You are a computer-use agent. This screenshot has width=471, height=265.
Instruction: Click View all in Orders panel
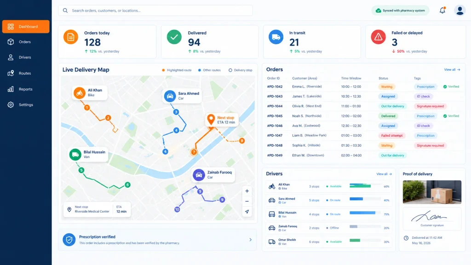(452, 69)
